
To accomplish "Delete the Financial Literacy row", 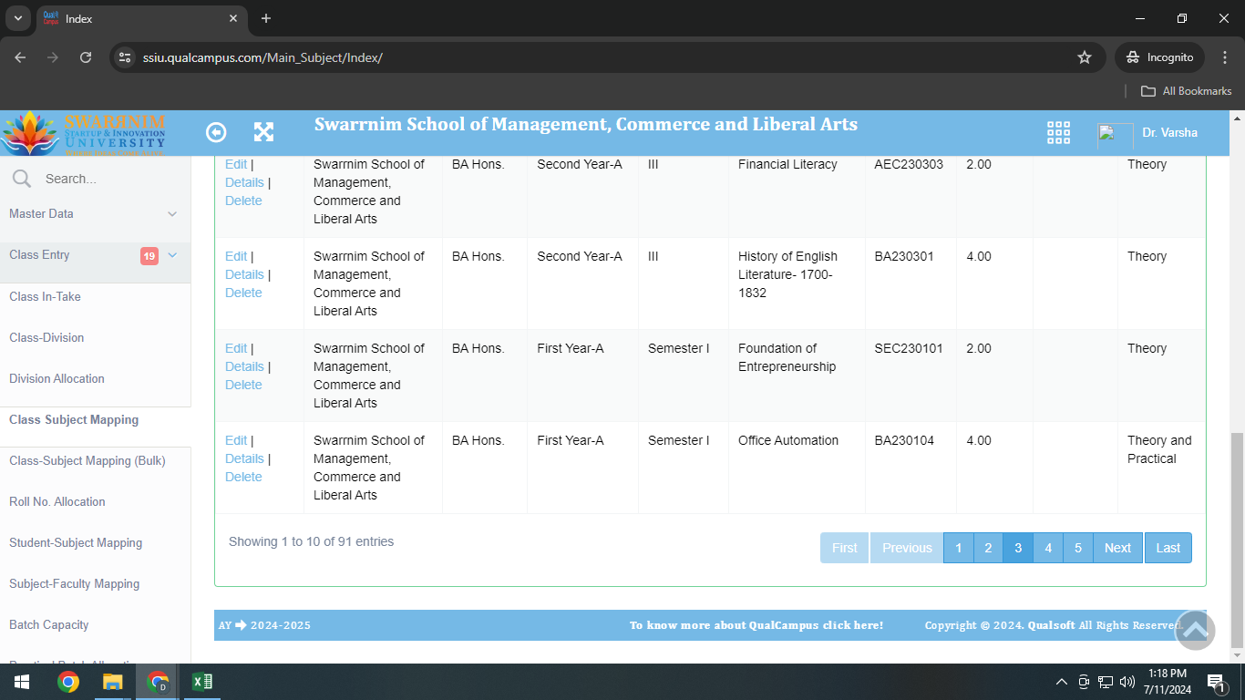I will (243, 201).
